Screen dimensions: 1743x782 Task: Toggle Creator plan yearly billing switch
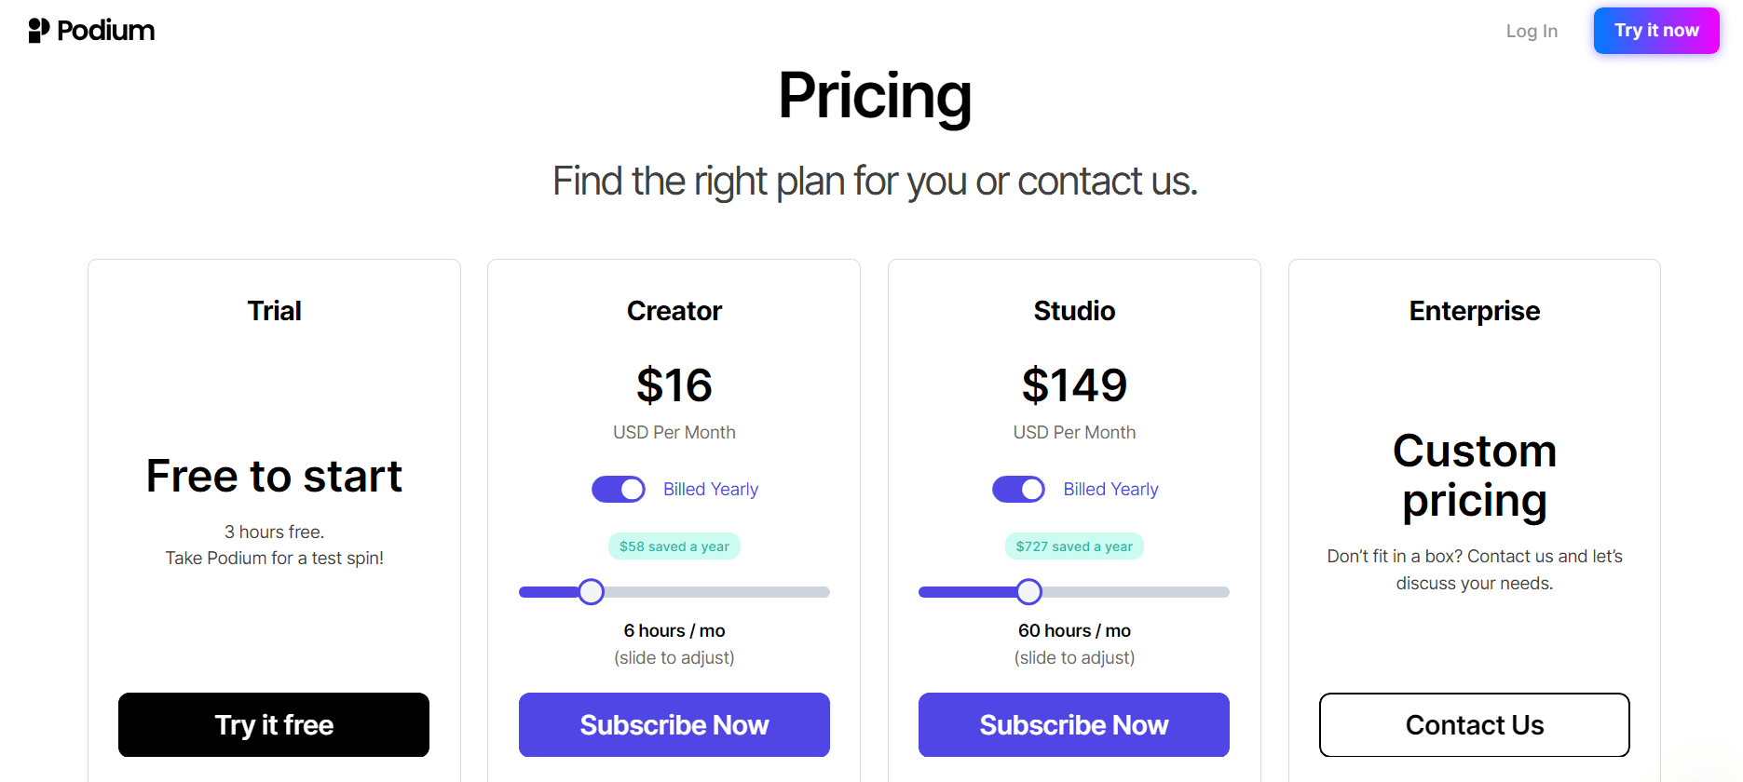[619, 489]
